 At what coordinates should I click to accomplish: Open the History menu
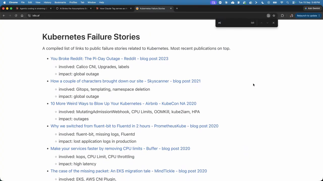(47, 2)
